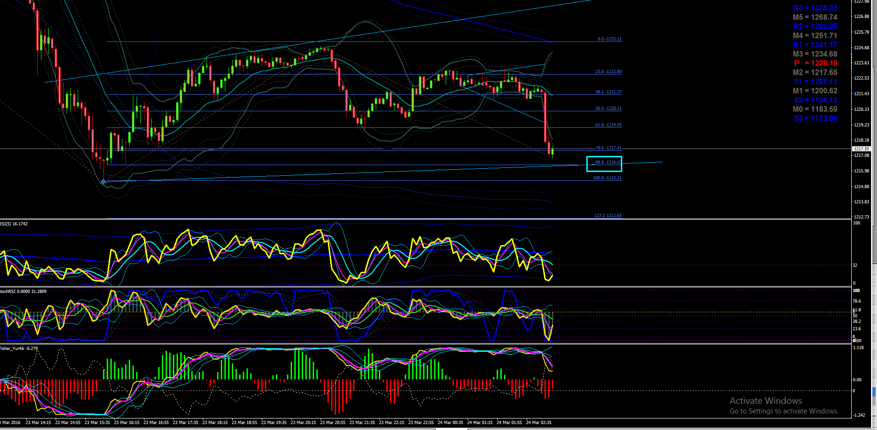This screenshot has height=430, width=877.
Task: Click 1222.53 on the price scale
Action: click(861, 78)
